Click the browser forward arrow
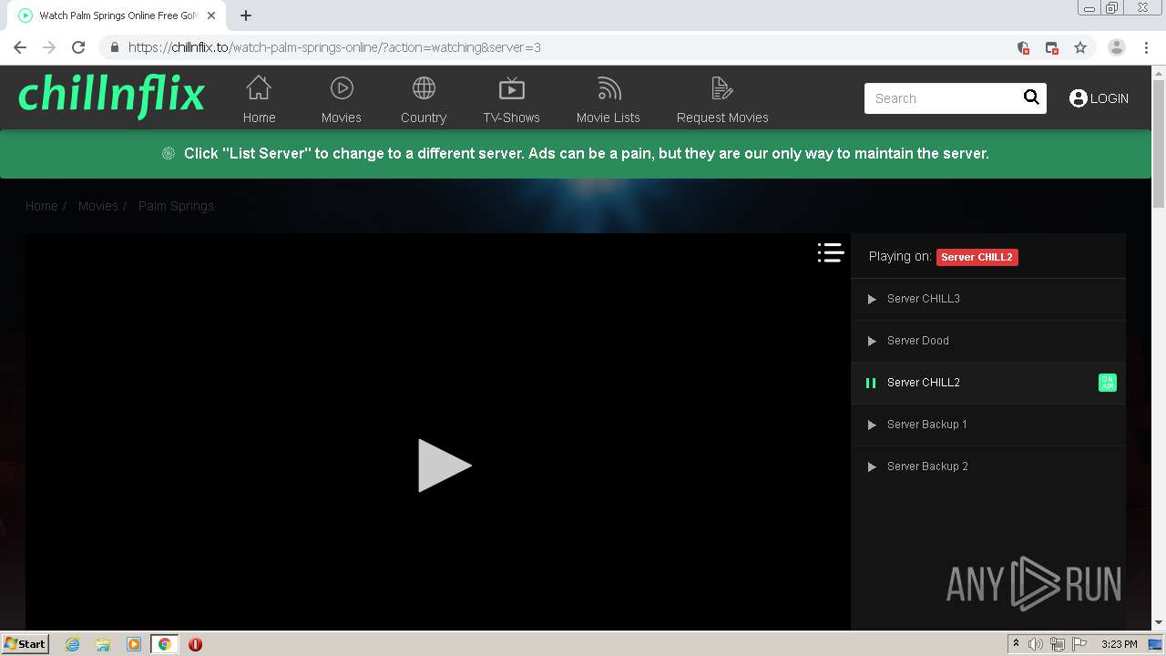 pyautogui.click(x=49, y=47)
